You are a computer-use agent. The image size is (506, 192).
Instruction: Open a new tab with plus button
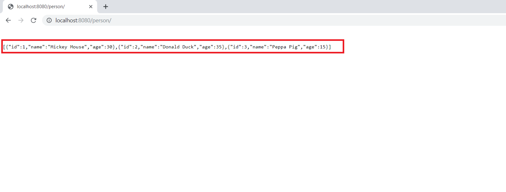[x=106, y=7]
